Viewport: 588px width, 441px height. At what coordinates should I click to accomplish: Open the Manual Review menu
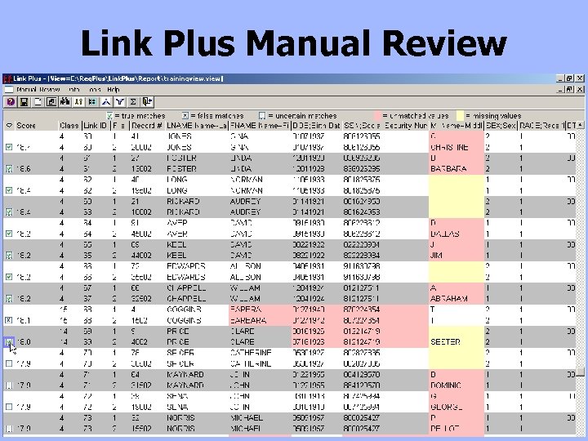click(x=38, y=90)
